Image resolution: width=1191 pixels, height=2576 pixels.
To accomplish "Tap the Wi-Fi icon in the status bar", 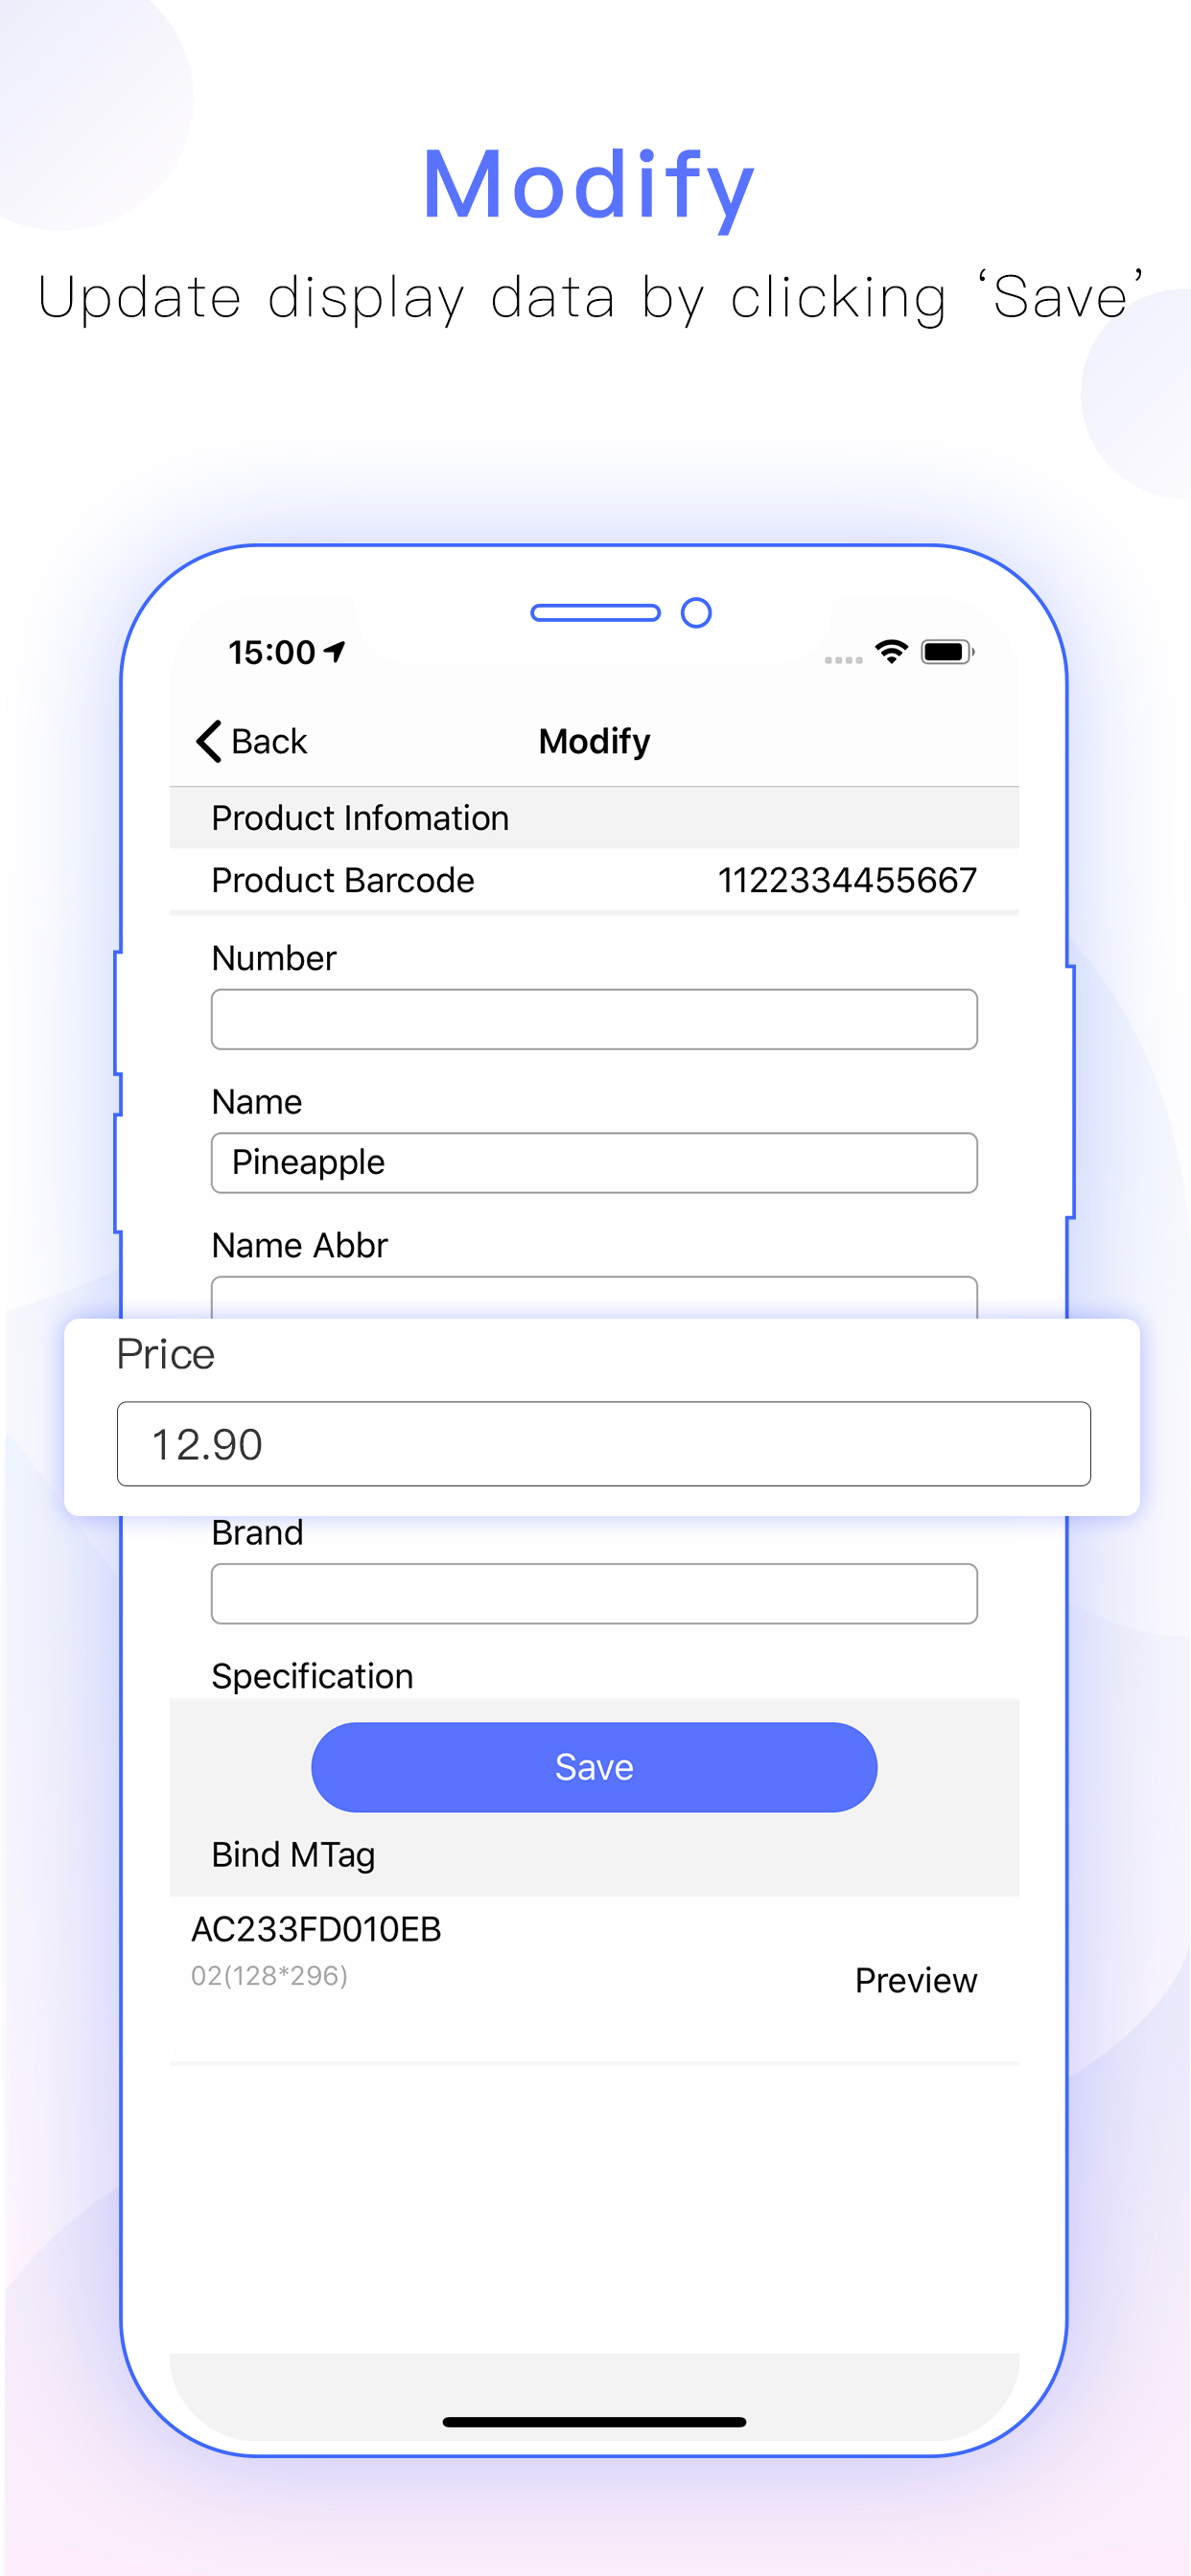I will pos(892,650).
